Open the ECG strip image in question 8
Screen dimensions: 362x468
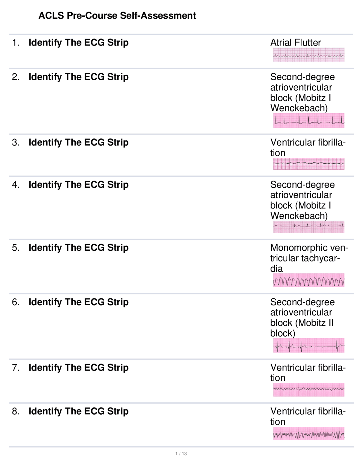309,434
